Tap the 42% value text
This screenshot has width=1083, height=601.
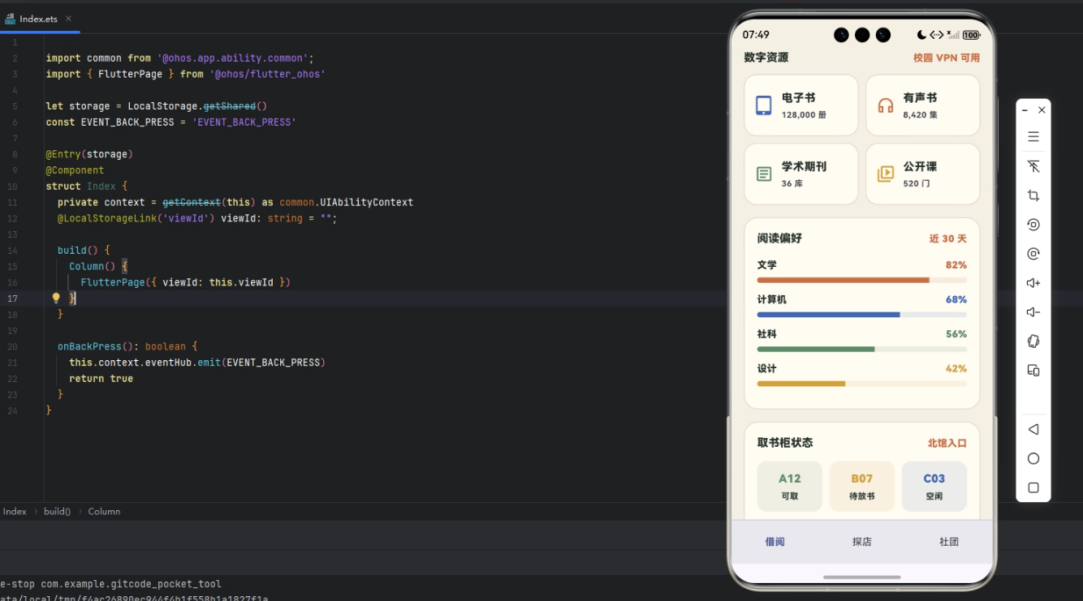click(x=956, y=369)
